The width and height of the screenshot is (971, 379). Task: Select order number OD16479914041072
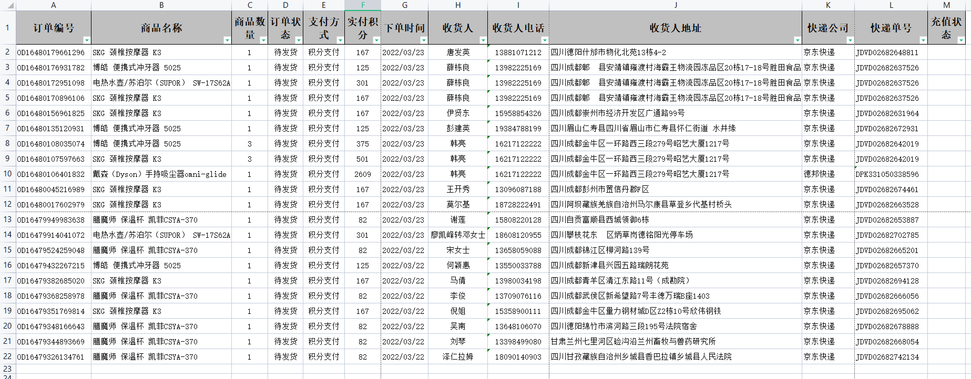tap(54, 235)
